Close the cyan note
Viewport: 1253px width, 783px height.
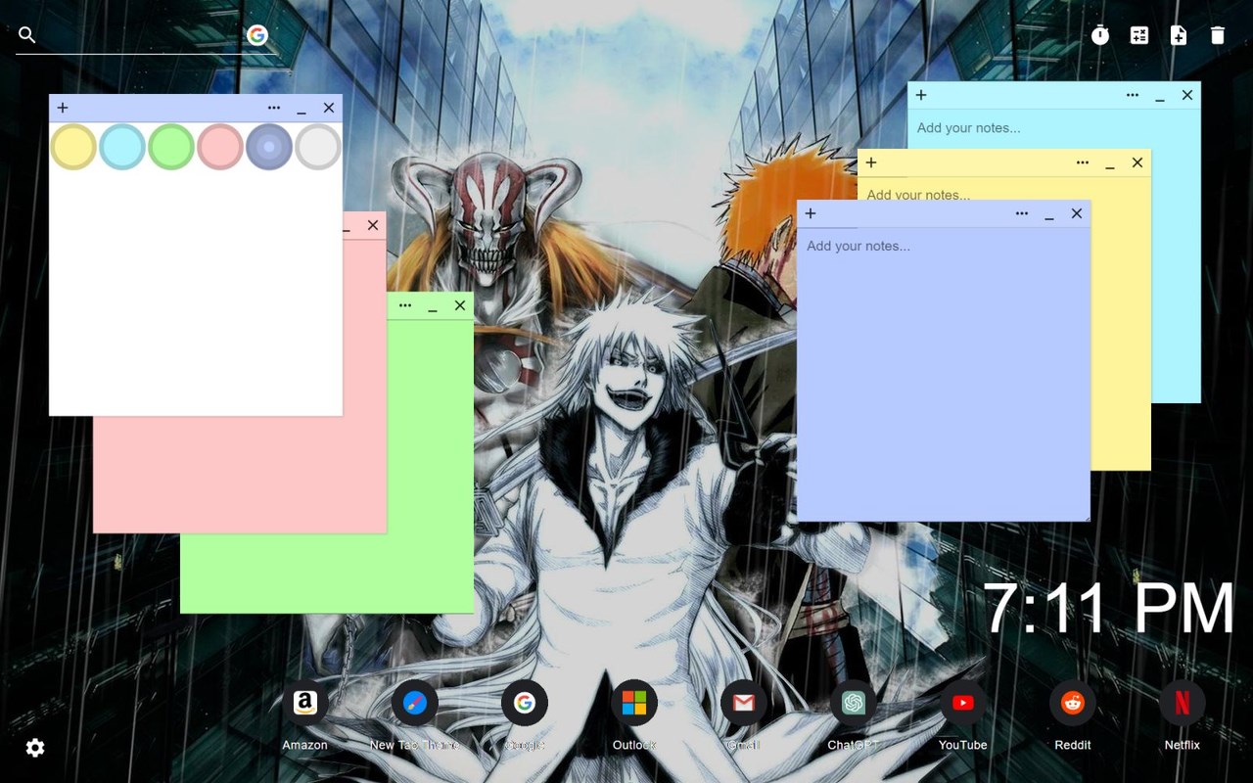click(x=1187, y=95)
